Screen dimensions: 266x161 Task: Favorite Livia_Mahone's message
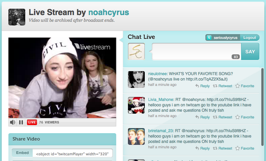(247, 117)
